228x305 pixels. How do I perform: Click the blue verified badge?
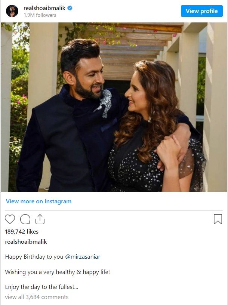(70, 8)
